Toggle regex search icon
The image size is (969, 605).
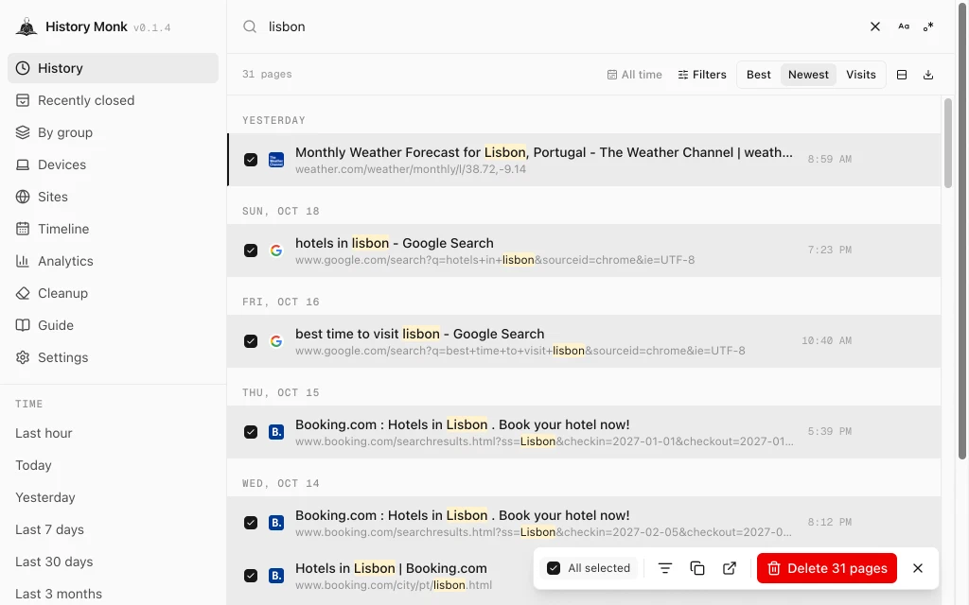tap(928, 26)
